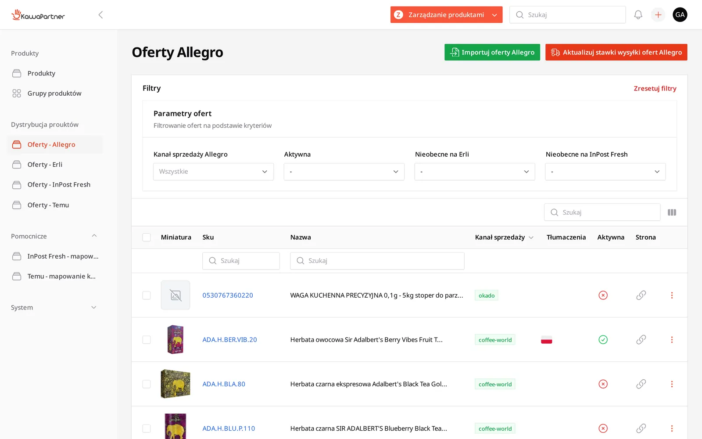Collapse Pomocnicze sidebar section
702x439 pixels.
coord(94,236)
